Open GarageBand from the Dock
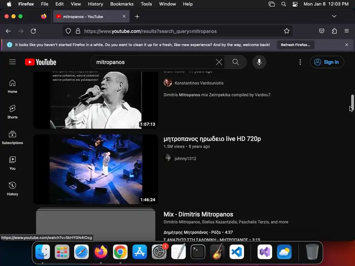355x266 pixels. [x=217, y=252]
